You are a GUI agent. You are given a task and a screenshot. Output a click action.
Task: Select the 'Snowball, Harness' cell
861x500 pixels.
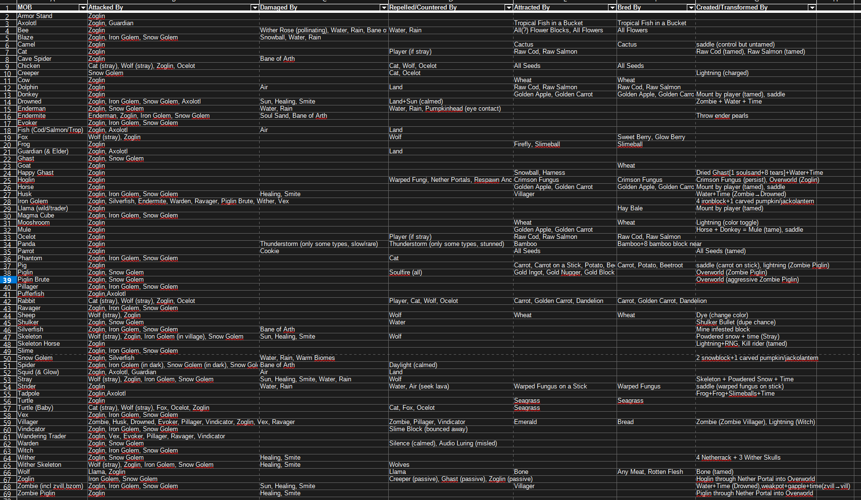click(x=565, y=173)
